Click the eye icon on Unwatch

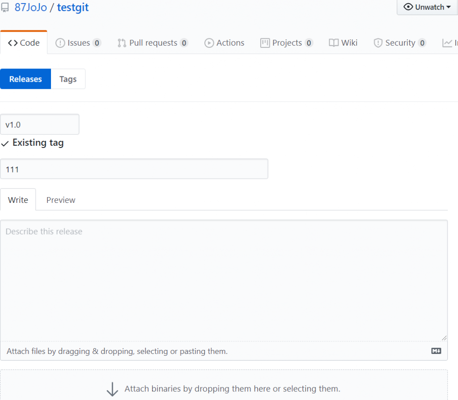point(408,7)
